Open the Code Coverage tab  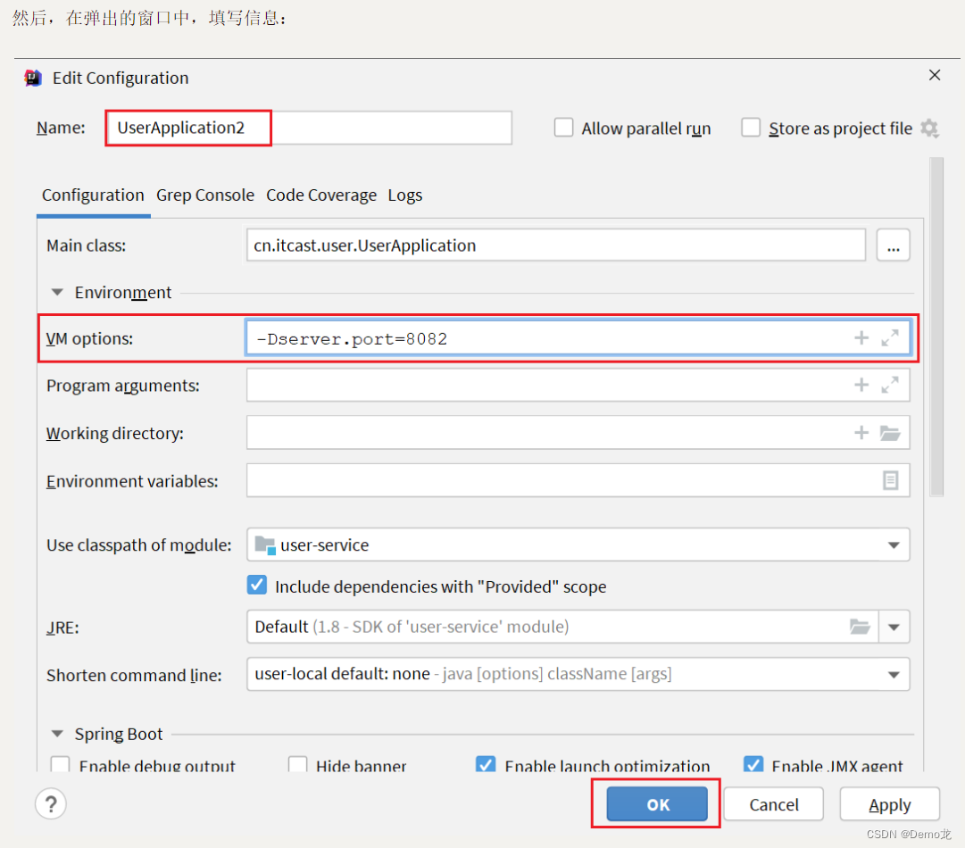coord(321,195)
